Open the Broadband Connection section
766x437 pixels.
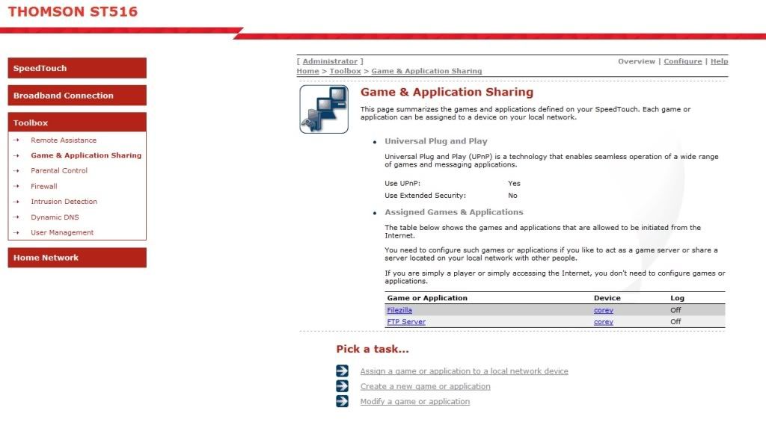coord(77,96)
